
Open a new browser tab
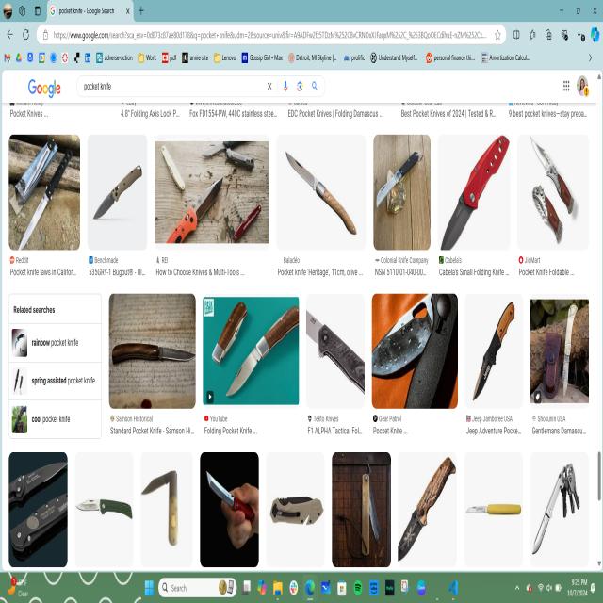140,10
